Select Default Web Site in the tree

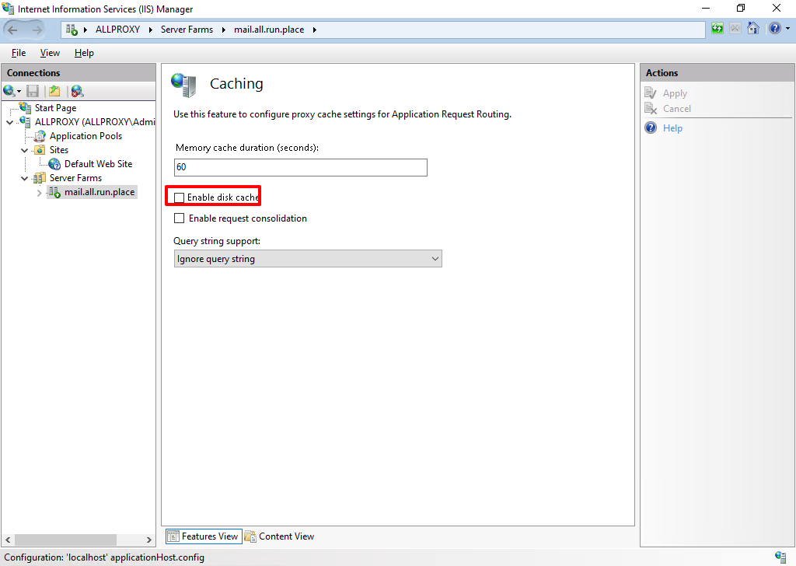98,164
